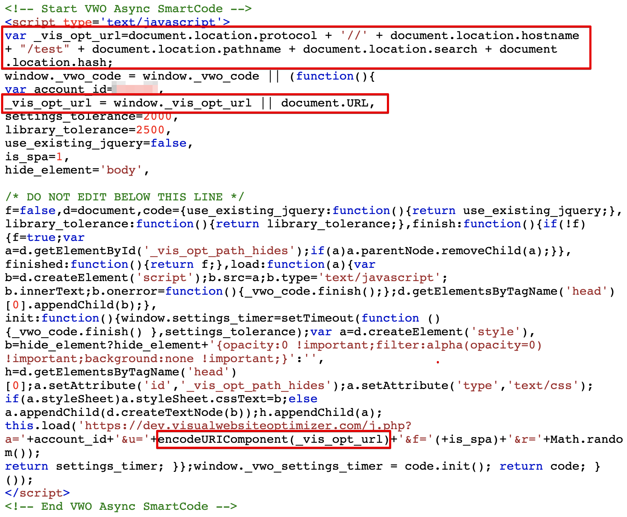Select the library_tolerance value 2500

[150, 130]
